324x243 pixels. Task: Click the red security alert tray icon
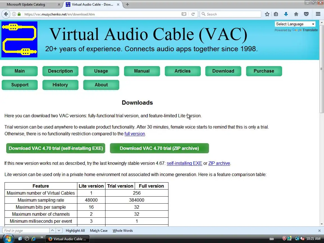coord(284,239)
